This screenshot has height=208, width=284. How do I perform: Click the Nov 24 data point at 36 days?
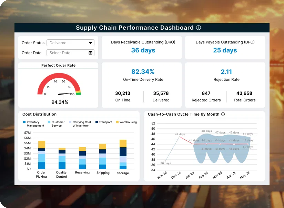click(x=165, y=161)
